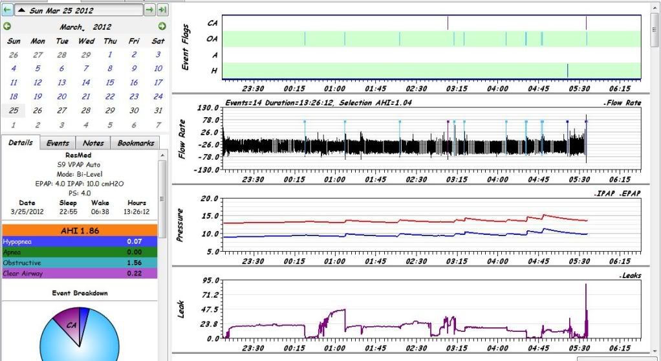Image resolution: width=661 pixels, height=361 pixels.
Task: Switch to the Events tab
Action: coord(58,142)
